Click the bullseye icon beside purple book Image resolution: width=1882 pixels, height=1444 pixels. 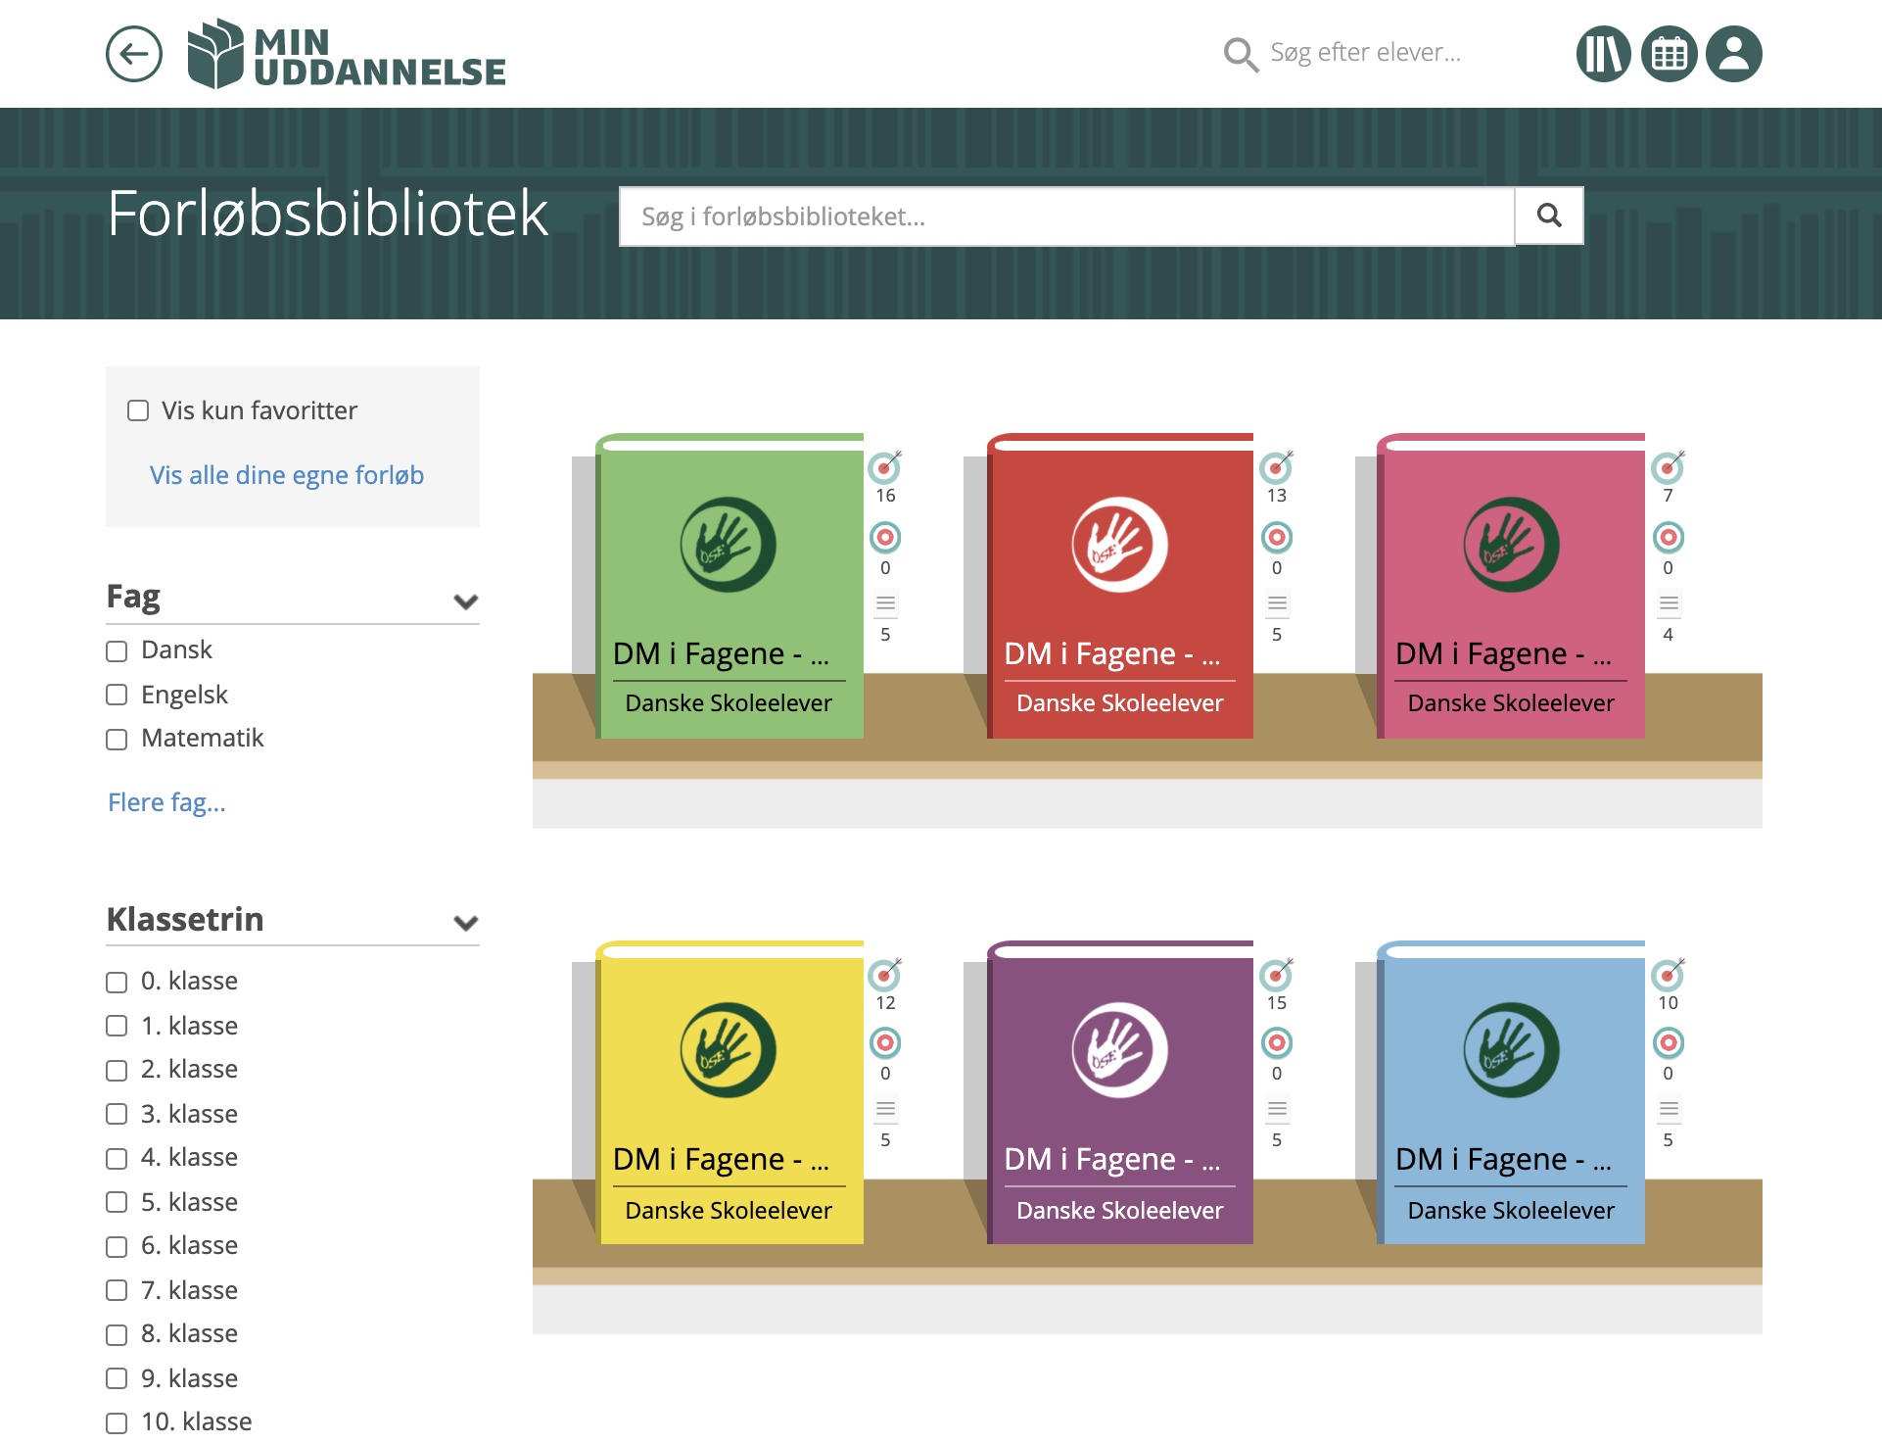coord(1277,1042)
